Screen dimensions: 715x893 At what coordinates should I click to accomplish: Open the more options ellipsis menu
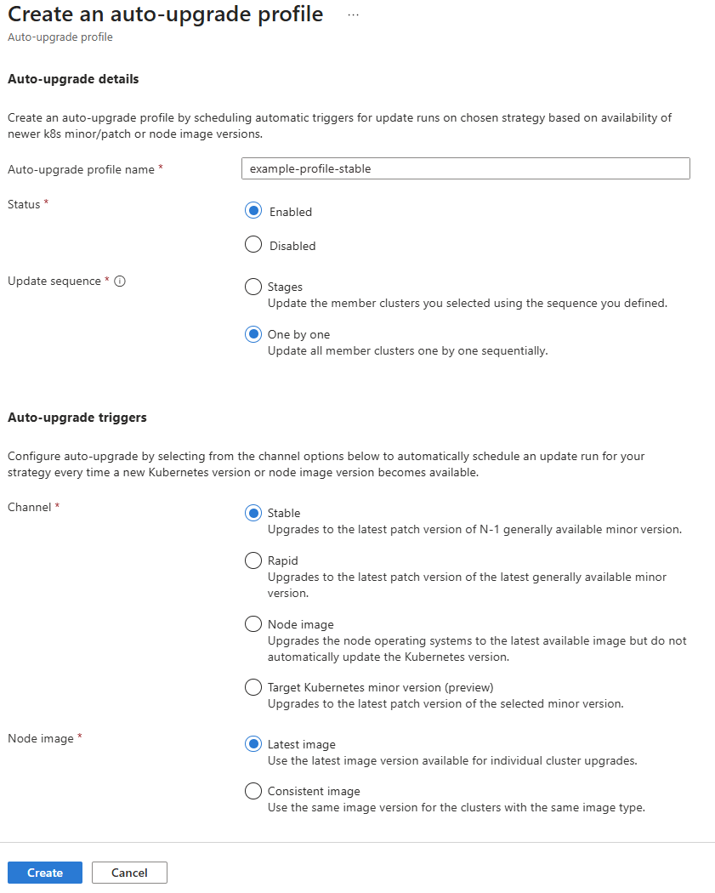click(354, 15)
